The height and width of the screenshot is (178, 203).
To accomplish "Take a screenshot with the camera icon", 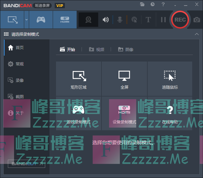I will tap(196, 20).
